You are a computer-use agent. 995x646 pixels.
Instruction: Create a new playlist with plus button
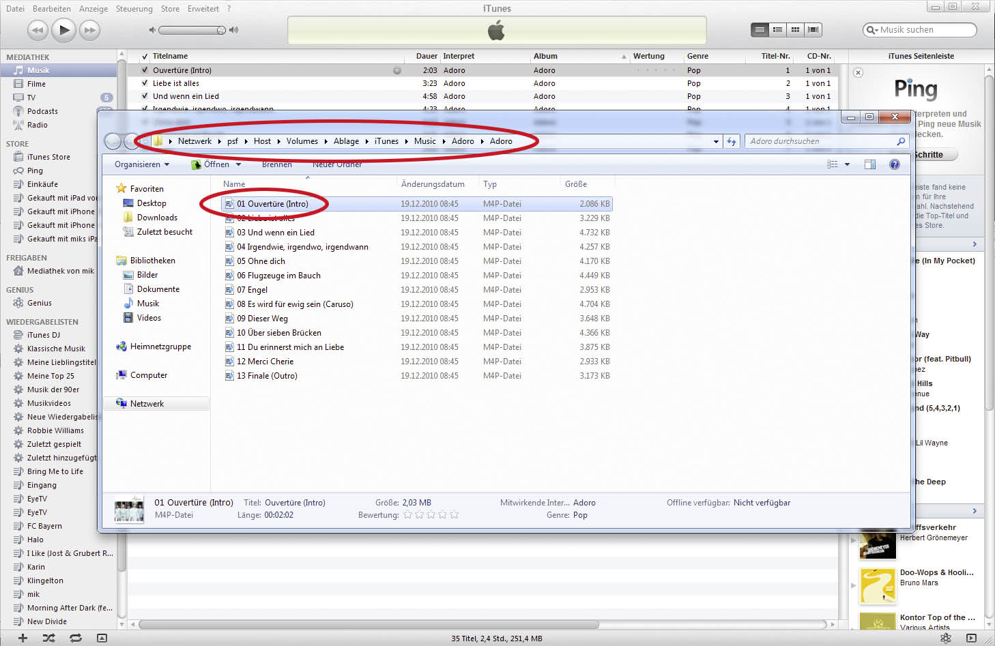click(23, 638)
